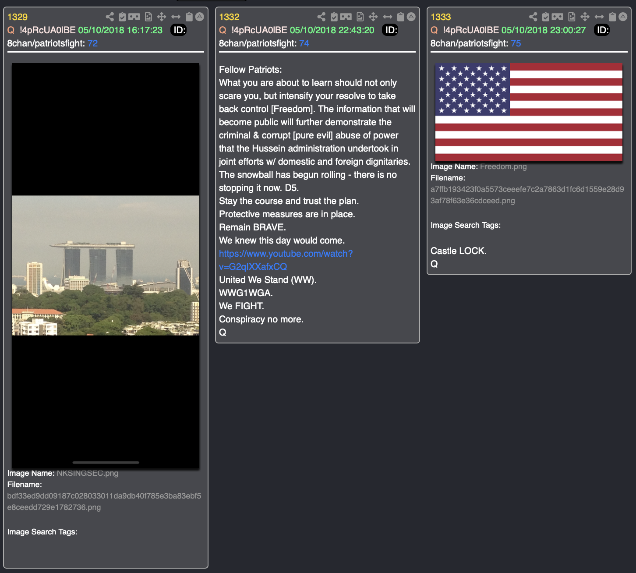
Task: Click the four-way move arrows icon on post 1333
Action: coord(585,17)
